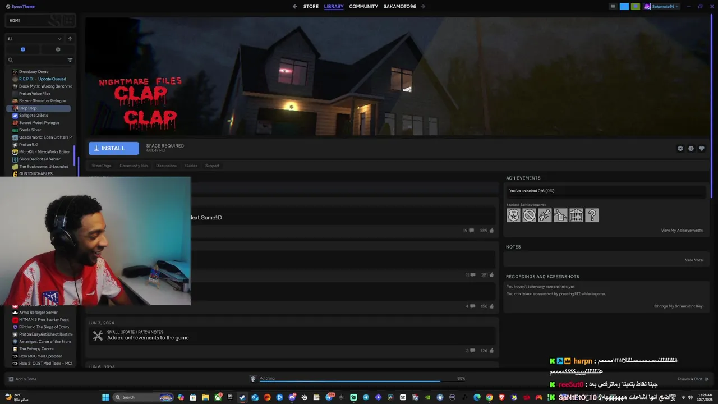Open the Epic Games Launcher taskbar icon
Viewport: 718px width, 404px height.
[230, 397]
